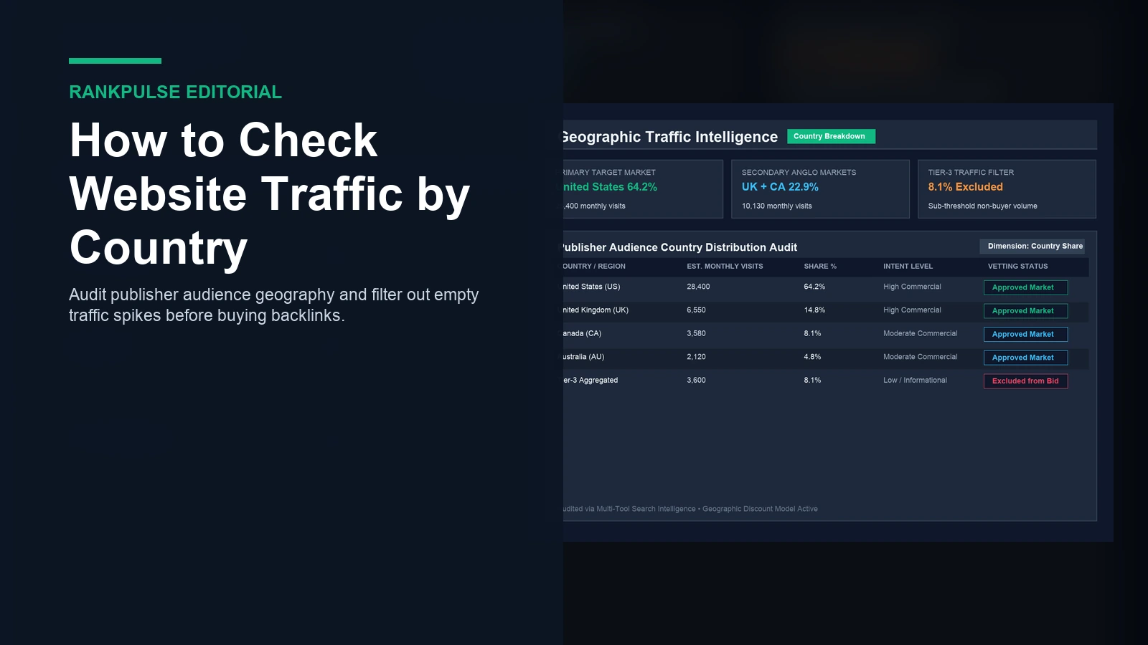Click the VETTING STATUS column header

click(1017, 266)
